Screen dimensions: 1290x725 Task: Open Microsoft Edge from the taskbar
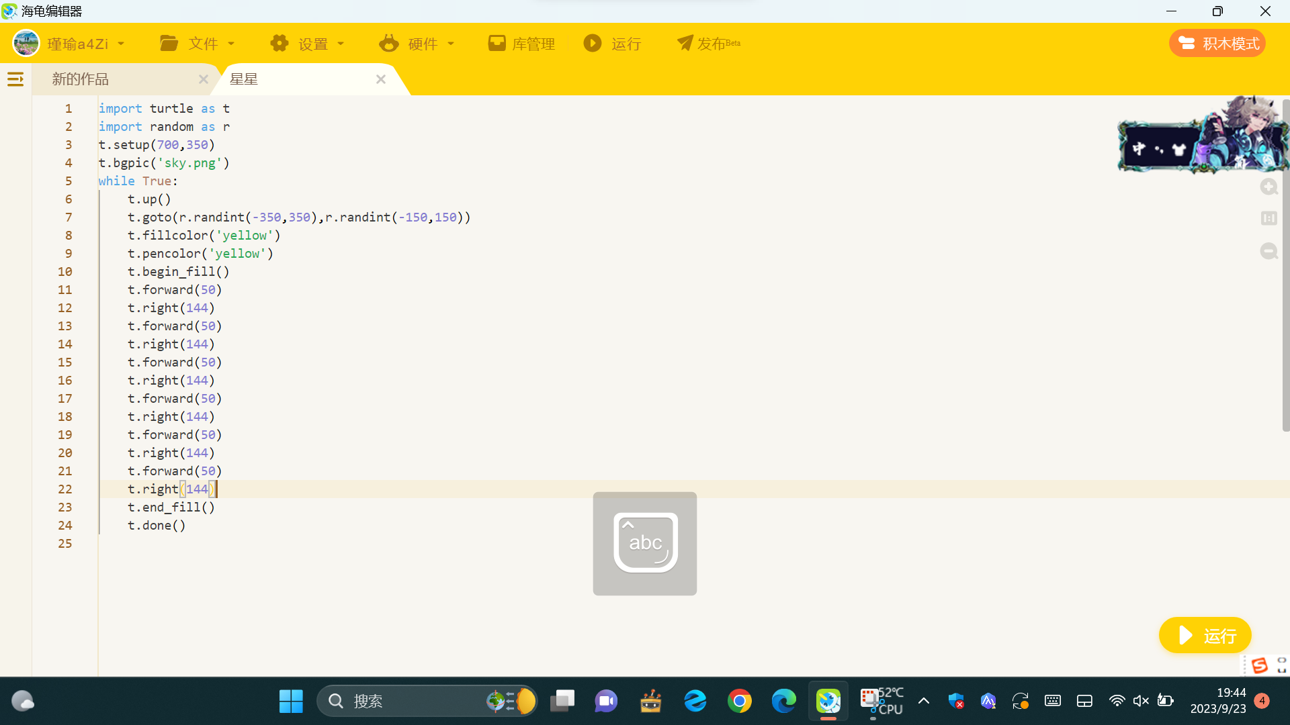(x=784, y=702)
